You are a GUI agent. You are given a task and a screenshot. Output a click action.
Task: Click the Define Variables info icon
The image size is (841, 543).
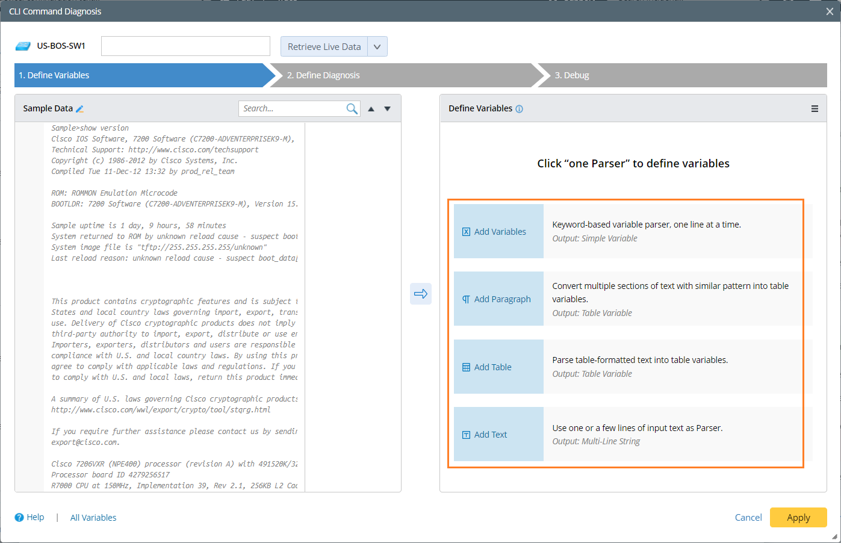pos(520,109)
